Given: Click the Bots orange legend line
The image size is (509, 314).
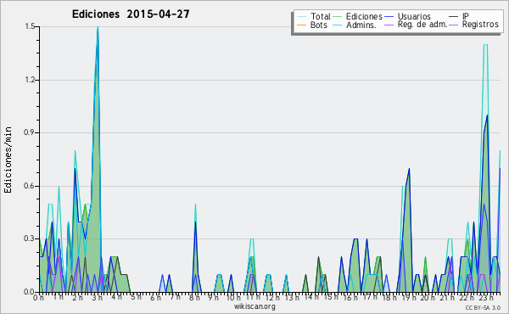Looking at the screenshot, I should pos(301,25).
